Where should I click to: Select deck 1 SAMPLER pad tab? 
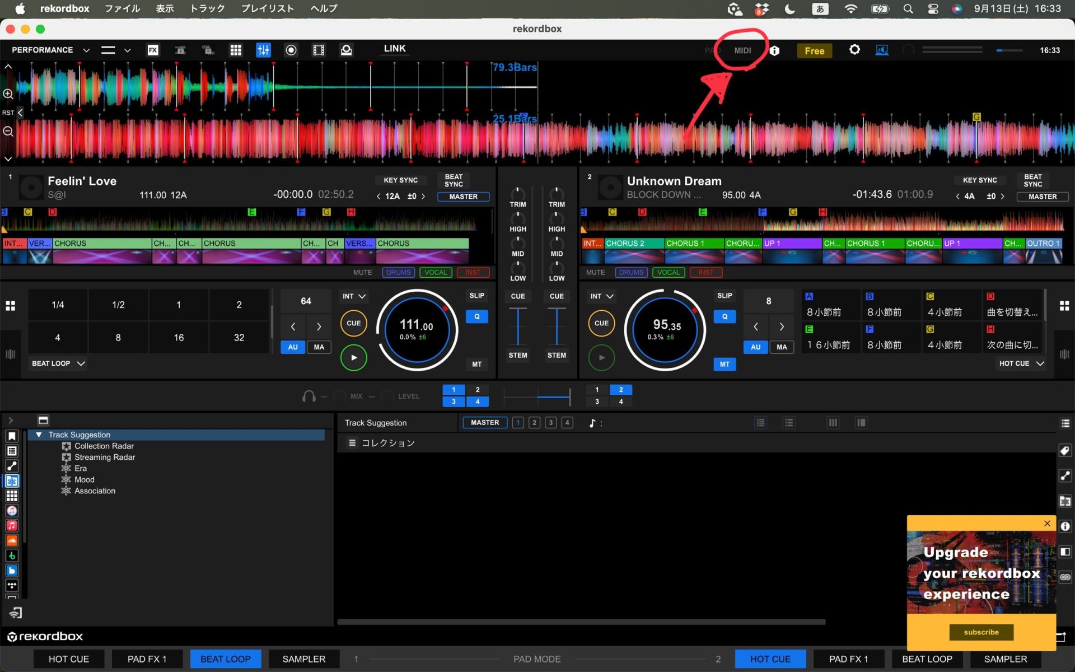pyautogui.click(x=304, y=659)
